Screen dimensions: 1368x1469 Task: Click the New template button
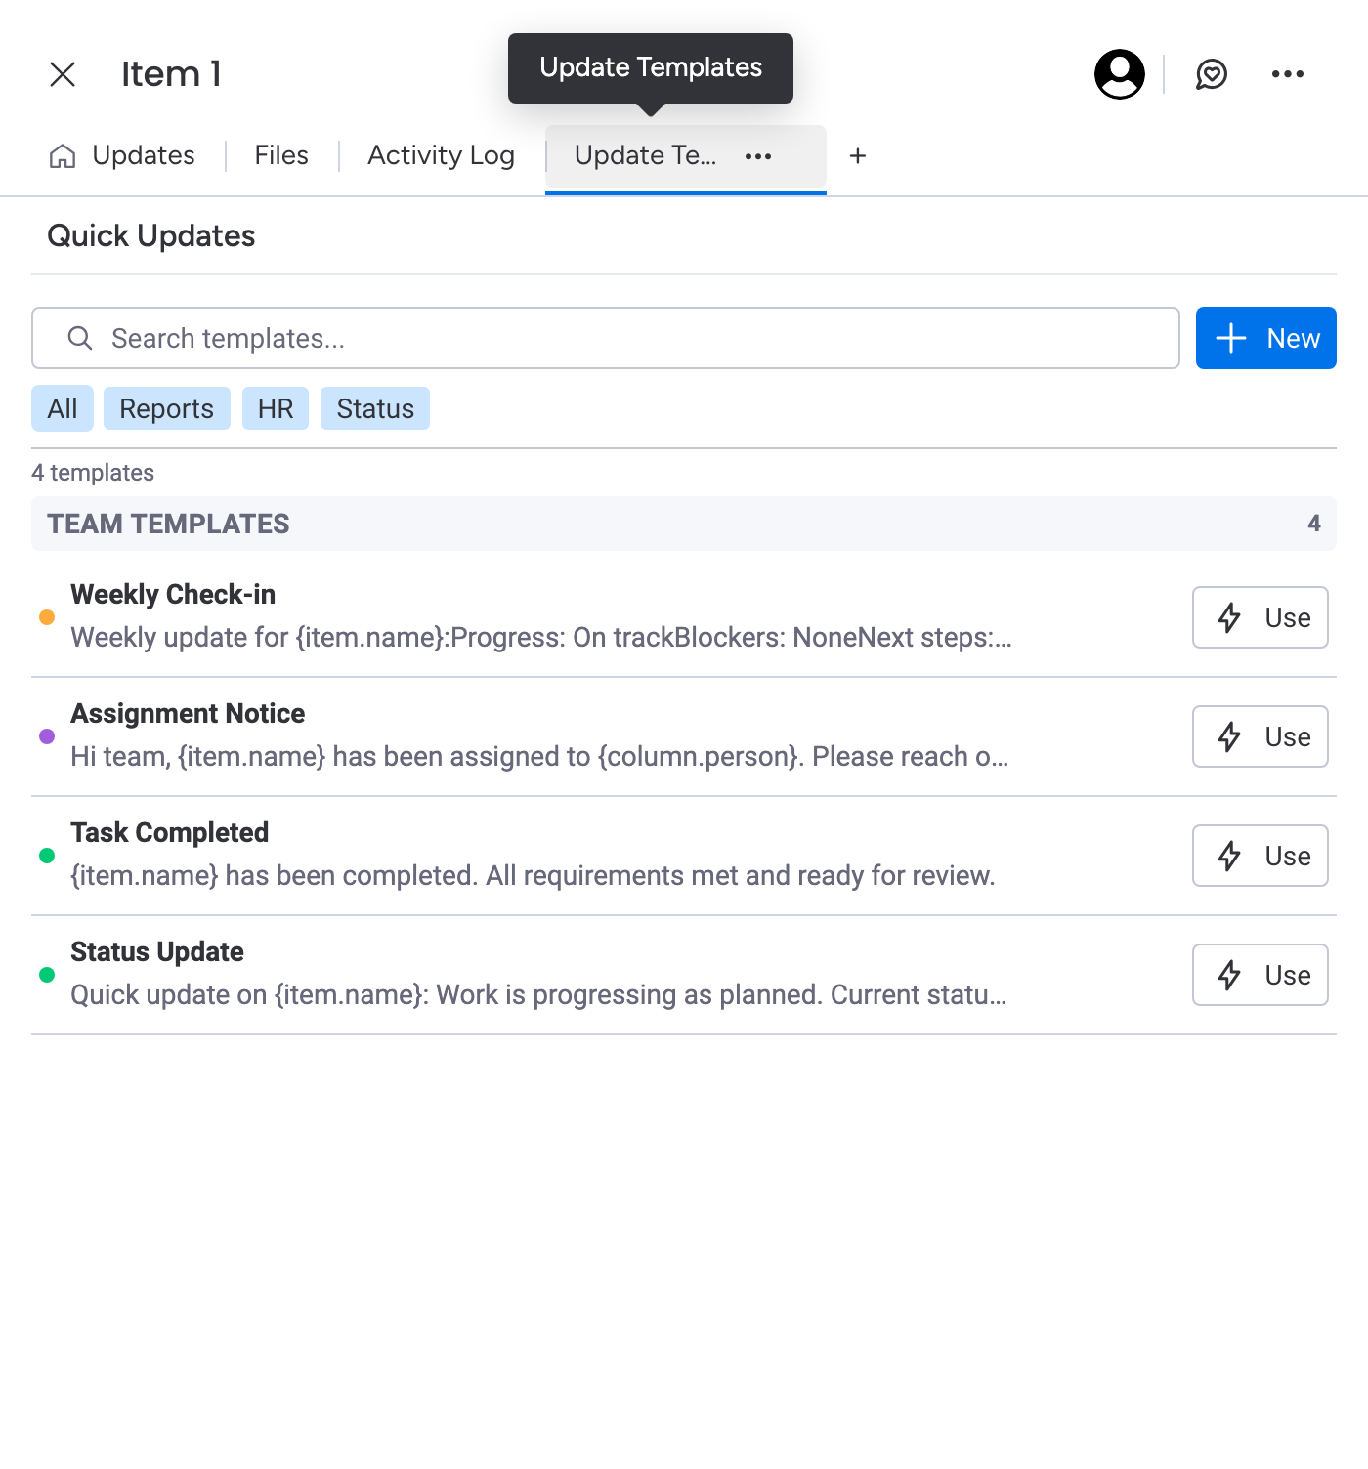(1265, 338)
